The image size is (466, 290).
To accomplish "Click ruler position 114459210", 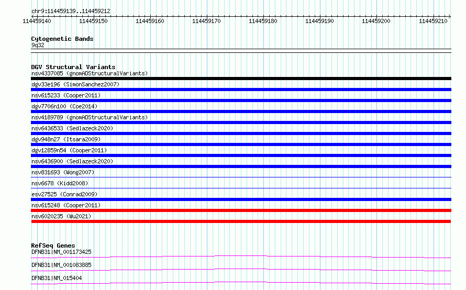I will 433,21.
